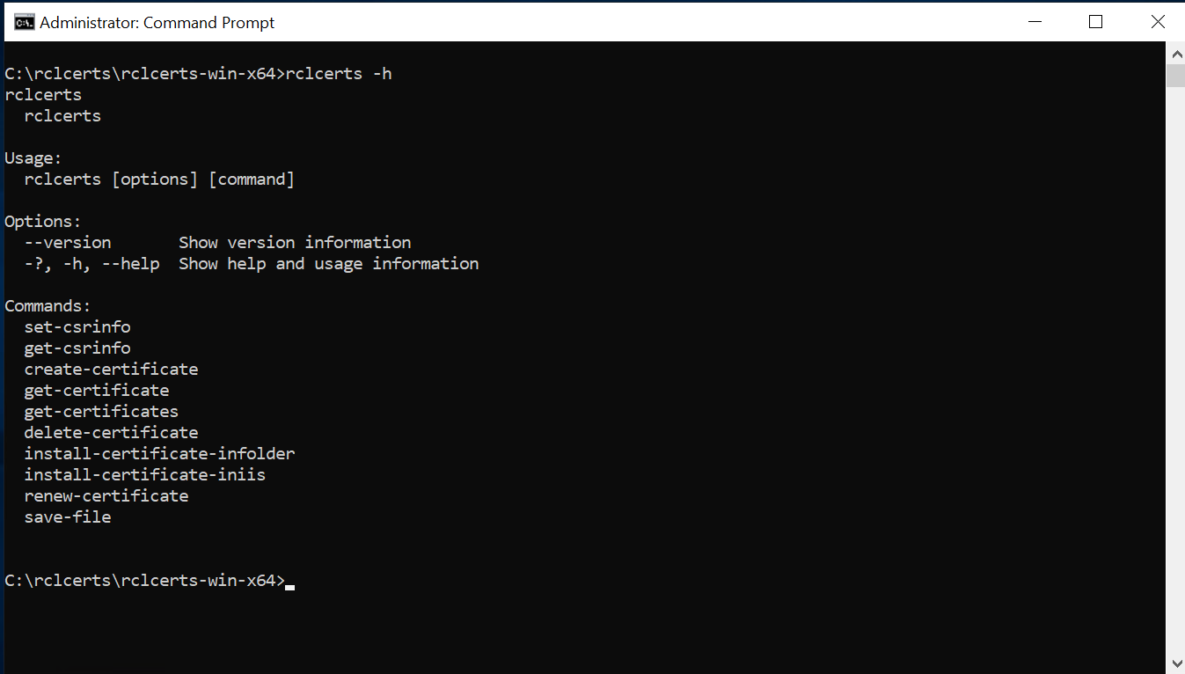This screenshot has height=674, width=1185.
Task: Click the vertical scrollbar thumb
Action: tap(1175, 76)
